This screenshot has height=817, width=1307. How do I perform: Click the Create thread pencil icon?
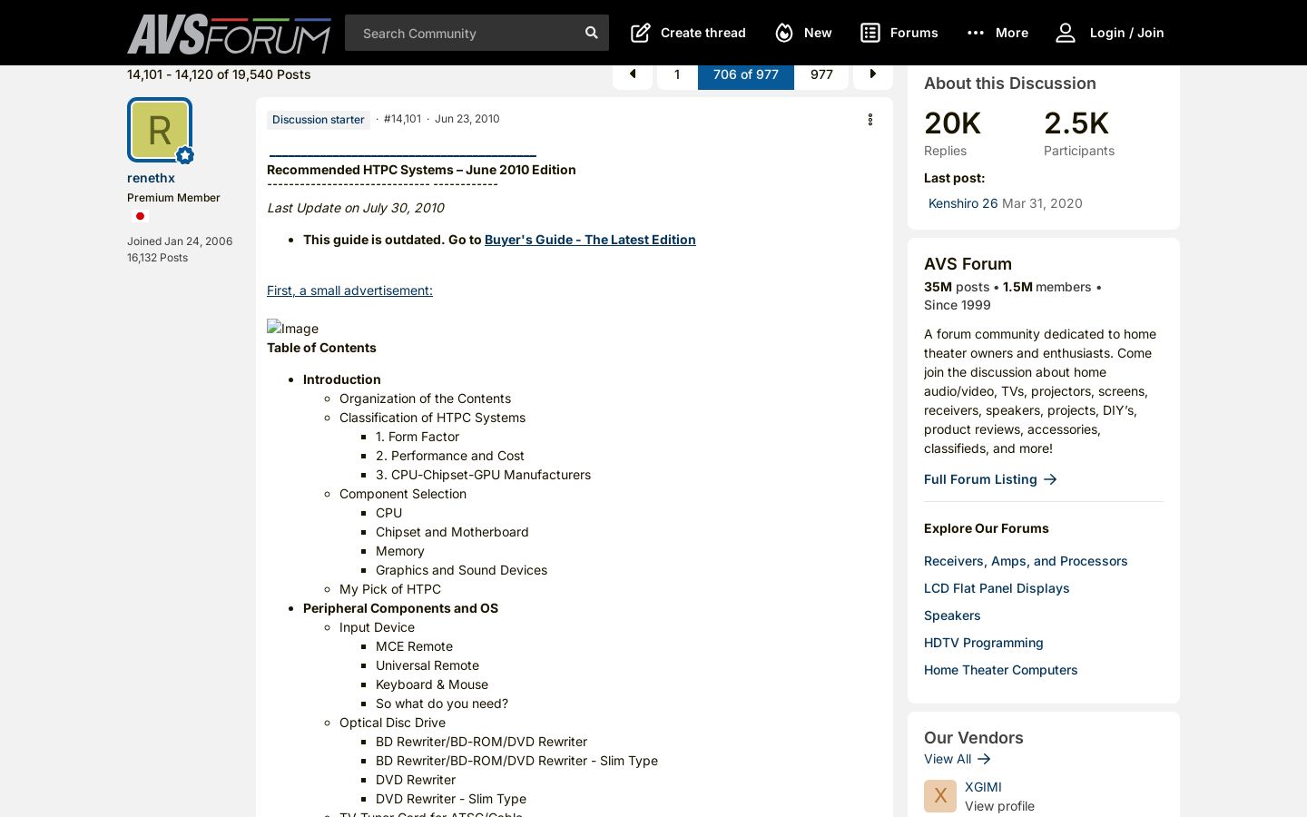point(641,33)
